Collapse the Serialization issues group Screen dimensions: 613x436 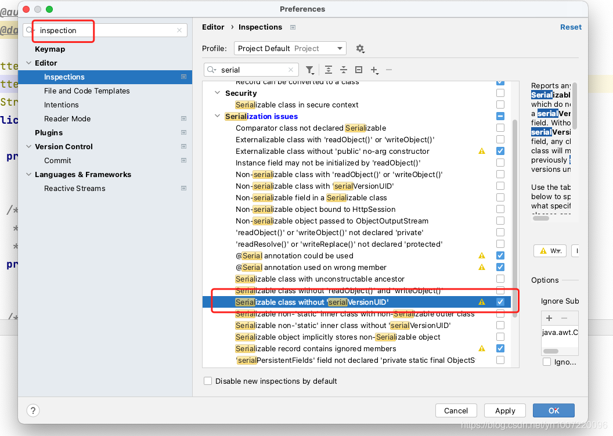217,116
